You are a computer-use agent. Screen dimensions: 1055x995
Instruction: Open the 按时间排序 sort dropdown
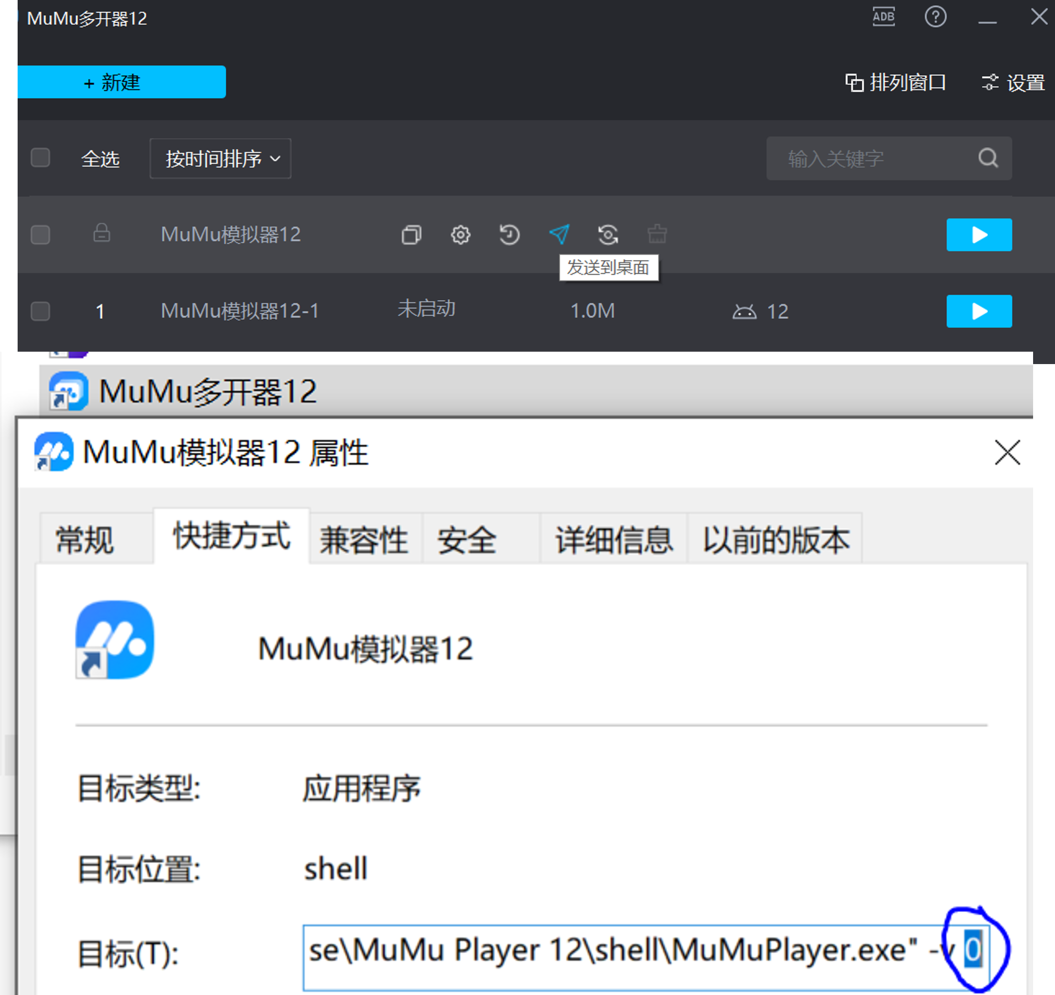[220, 158]
